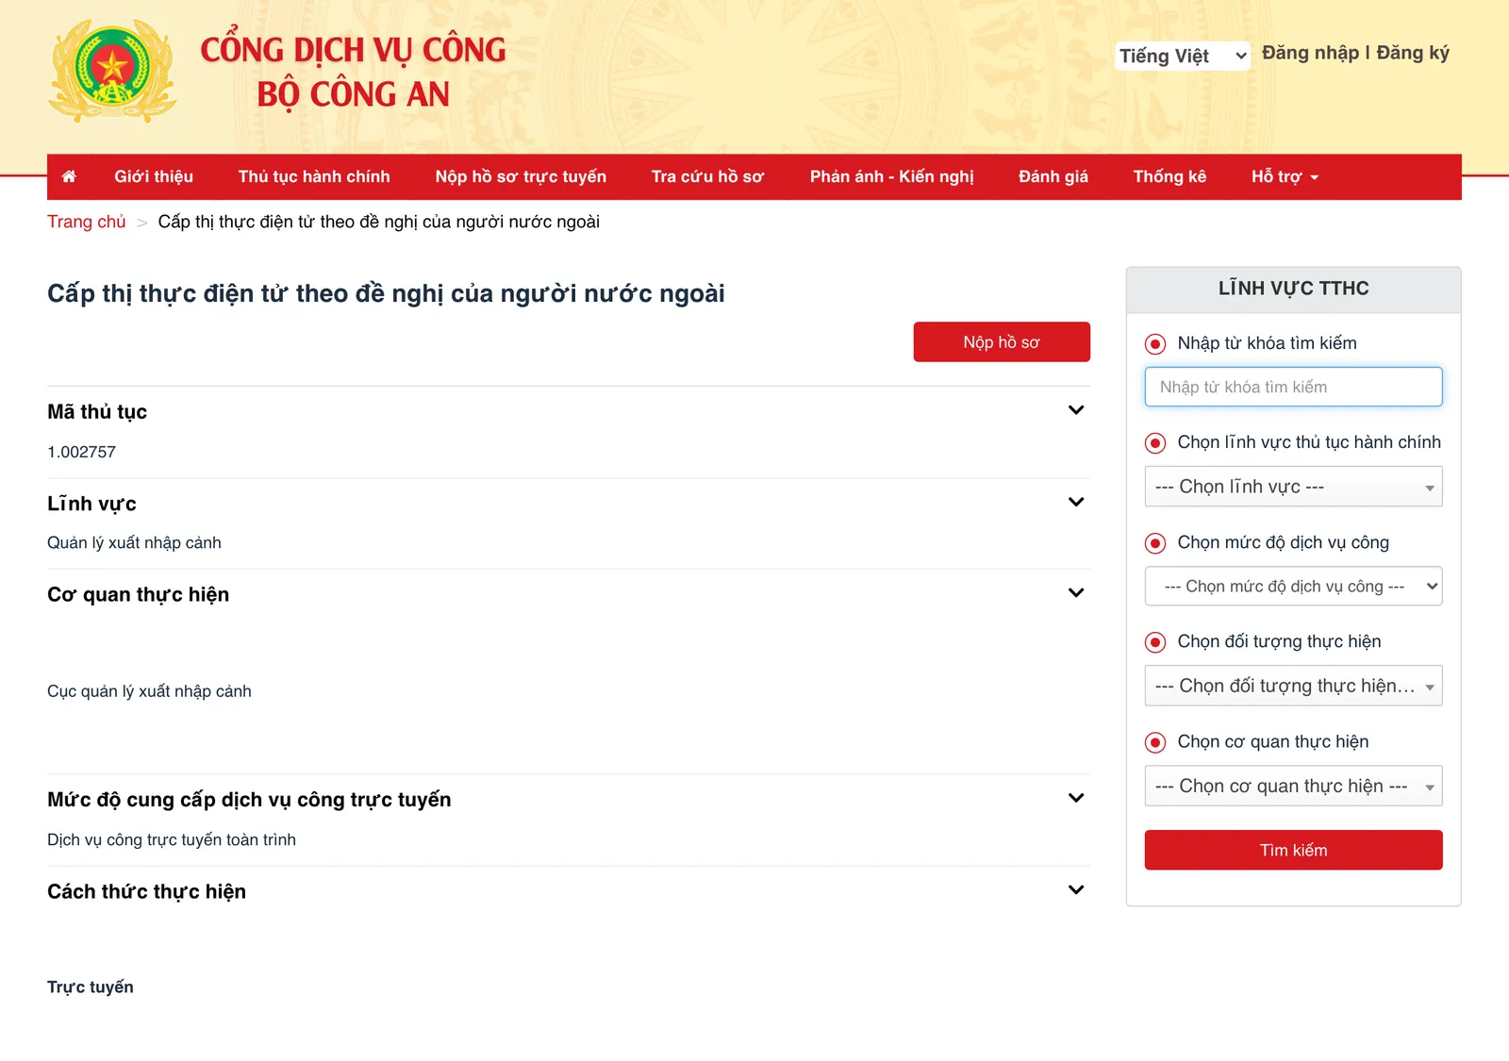The width and height of the screenshot is (1509, 1061).
Task: Click procedure code text '1.002757'
Action: 82,452
